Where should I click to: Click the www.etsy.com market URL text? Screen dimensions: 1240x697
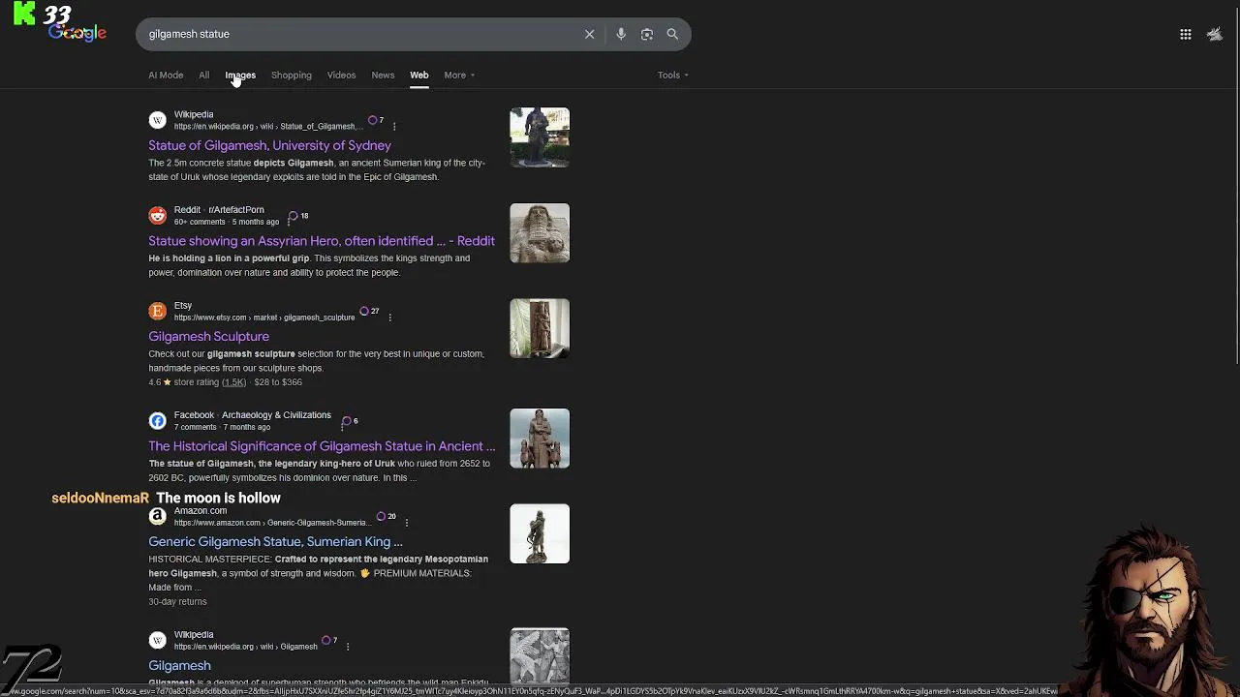tap(264, 318)
